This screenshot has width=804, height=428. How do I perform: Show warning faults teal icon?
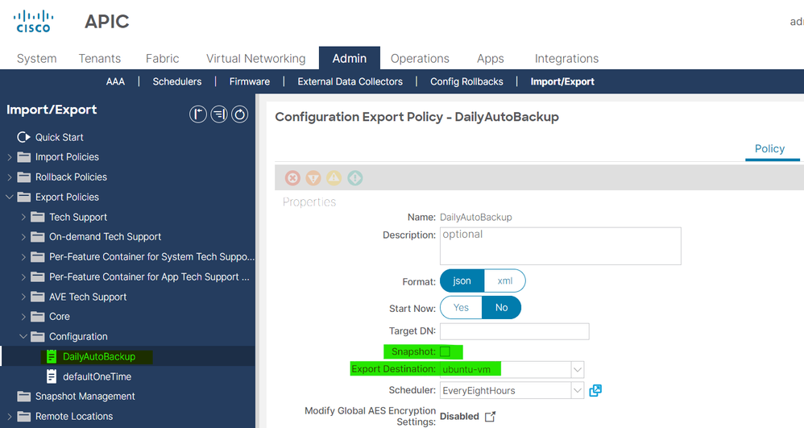[x=354, y=178]
